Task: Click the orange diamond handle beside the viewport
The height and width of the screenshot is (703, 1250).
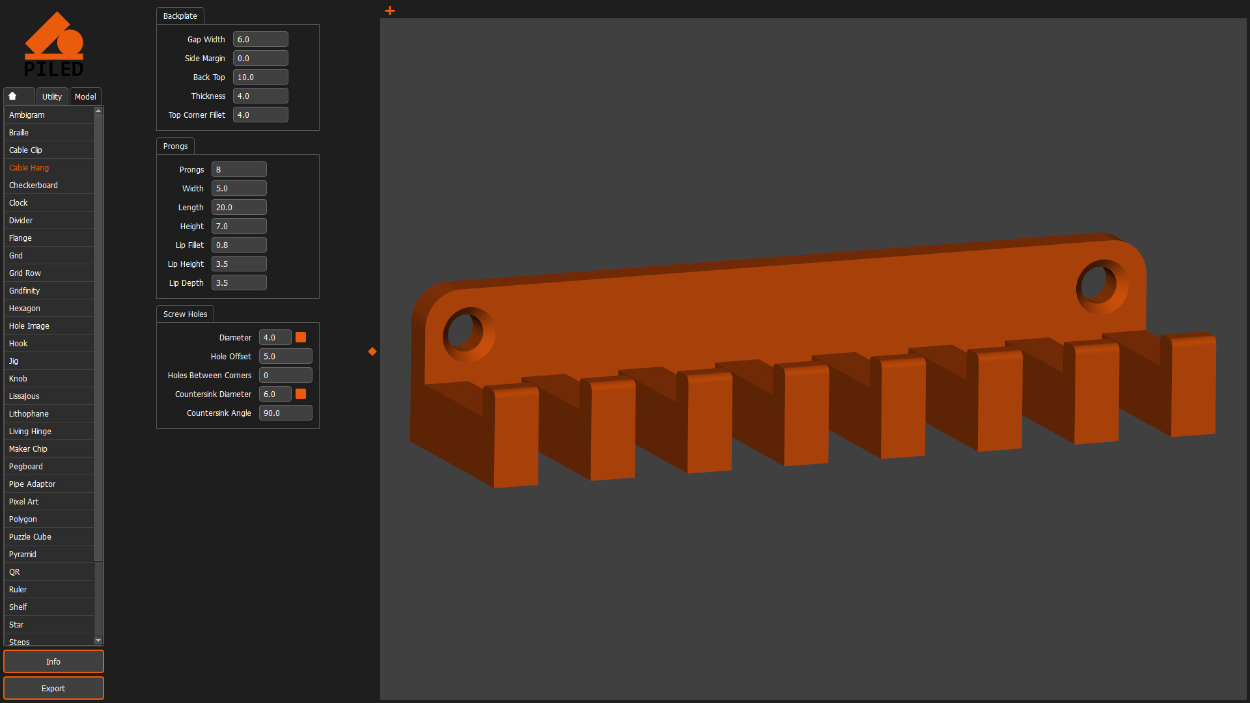Action: [x=372, y=351]
